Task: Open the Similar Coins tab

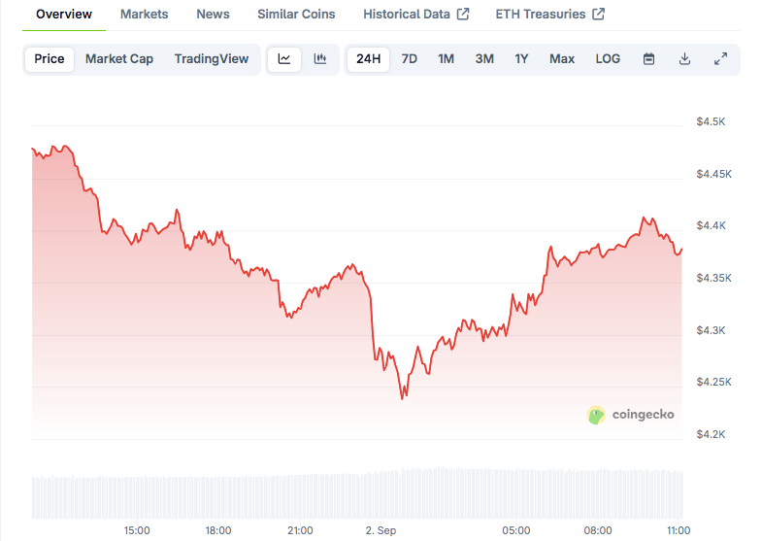Action: pyautogui.click(x=296, y=15)
